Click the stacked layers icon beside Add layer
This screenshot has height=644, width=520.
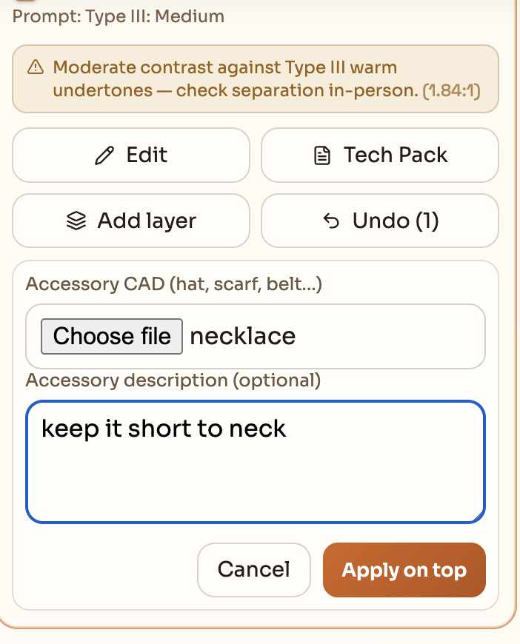click(76, 221)
